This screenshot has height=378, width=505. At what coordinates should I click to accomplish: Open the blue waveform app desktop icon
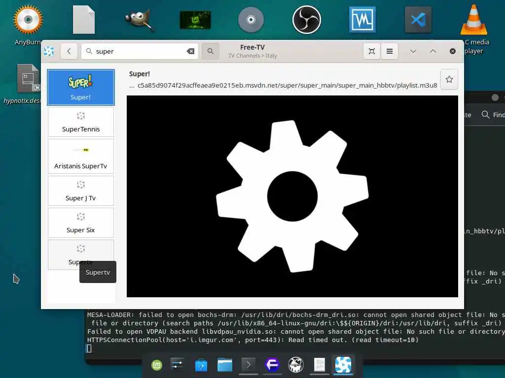click(362, 20)
